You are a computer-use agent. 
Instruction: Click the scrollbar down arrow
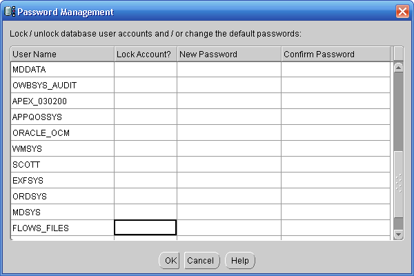398,235
